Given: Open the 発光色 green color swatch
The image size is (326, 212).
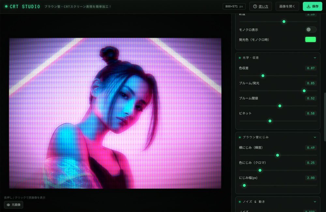Looking at the screenshot, I should tap(310, 39).
